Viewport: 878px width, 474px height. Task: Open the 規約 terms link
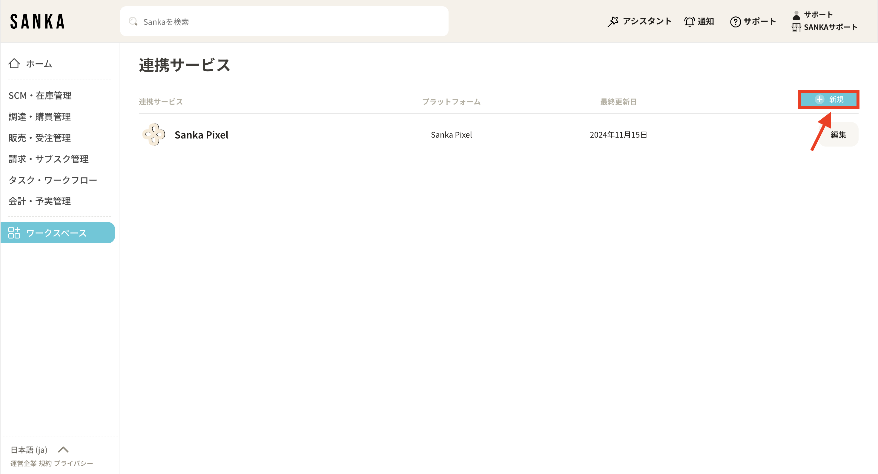[45, 464]
